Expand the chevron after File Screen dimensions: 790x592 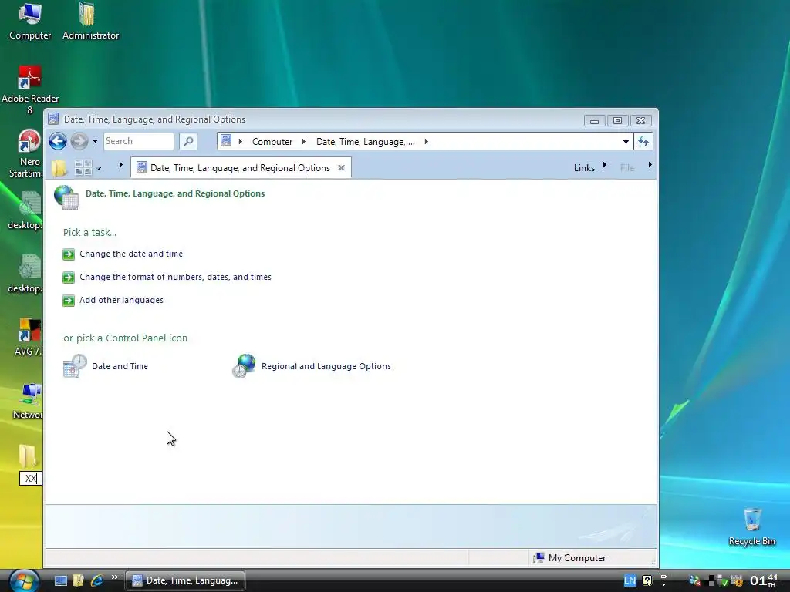pos(650,165)
